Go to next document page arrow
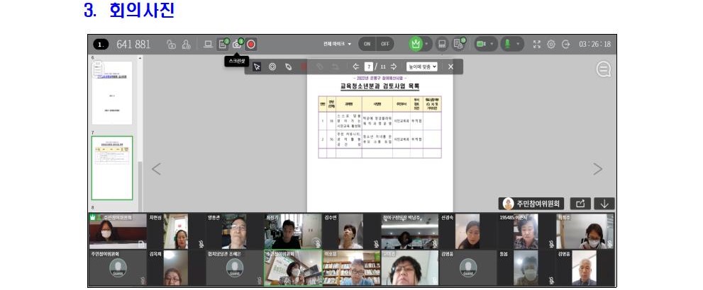Viewport: 703px width, 290px height. click(x=394, y=66)
